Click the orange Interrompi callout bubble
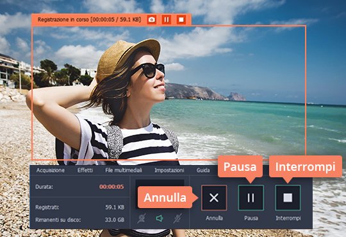The height and width of the screenshot is (237, 346). coord(306,166)
